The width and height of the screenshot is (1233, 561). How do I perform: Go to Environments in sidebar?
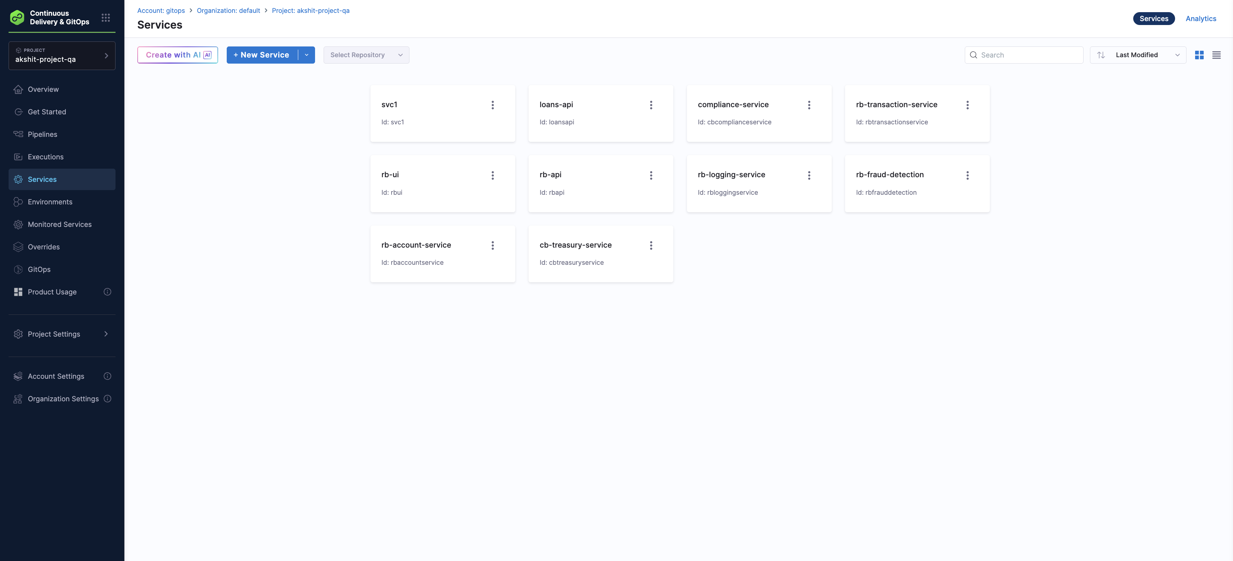pyautogui.click(x=50, y=202)
